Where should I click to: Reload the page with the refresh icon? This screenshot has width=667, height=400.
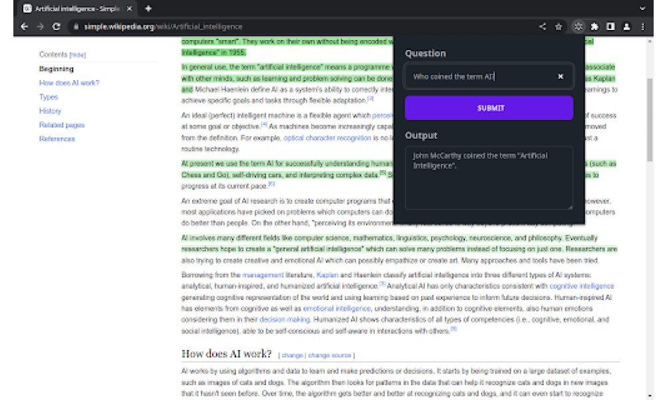click(x=56, y=27)
